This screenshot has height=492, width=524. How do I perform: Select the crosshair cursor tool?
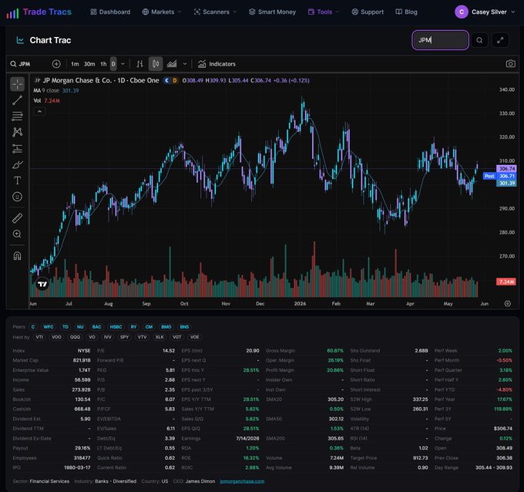click(x=18, y=84)
